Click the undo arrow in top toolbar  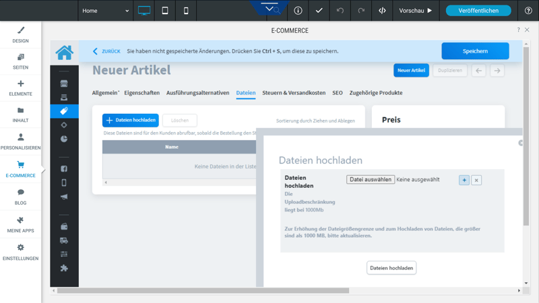coord(340,11)
